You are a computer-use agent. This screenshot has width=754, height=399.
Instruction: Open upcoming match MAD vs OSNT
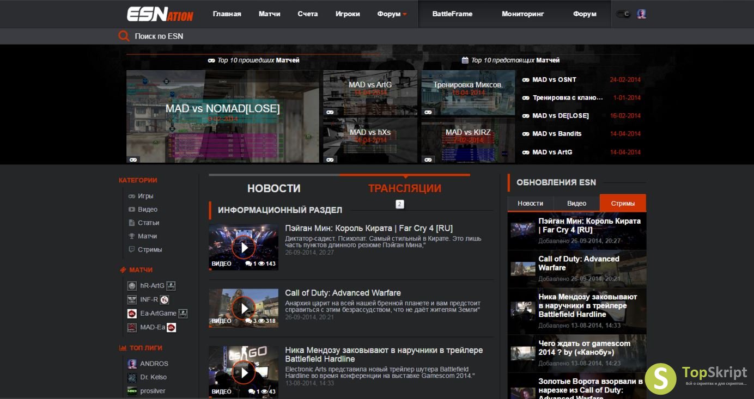coord(554,79)
